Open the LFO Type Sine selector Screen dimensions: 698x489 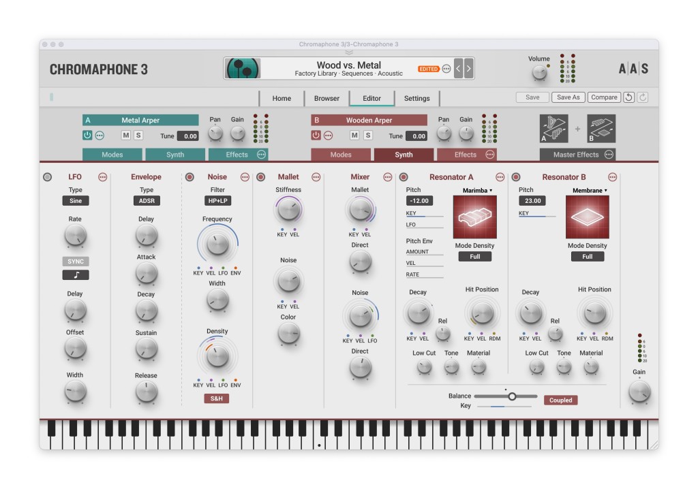[x=75, y=201]
